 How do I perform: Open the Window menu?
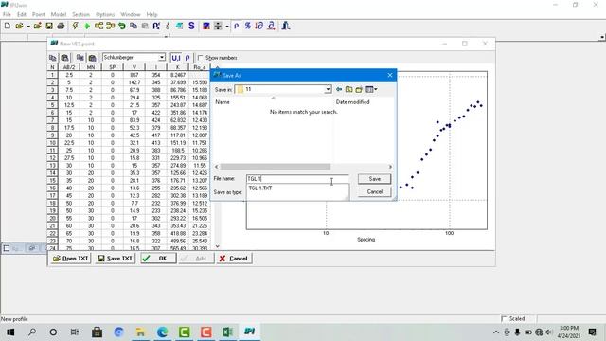(131, 14)
